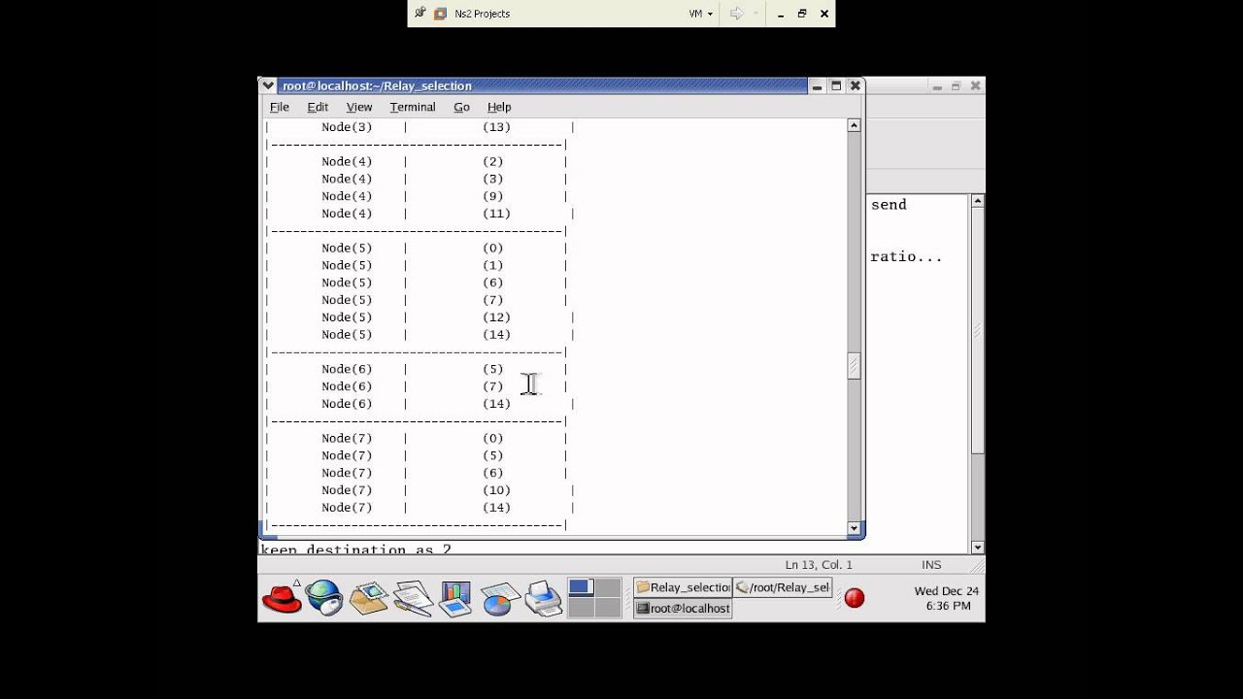1243x699 pixels.
Task: Click the word 'send' in the editor
Action: tap(889, 205)
